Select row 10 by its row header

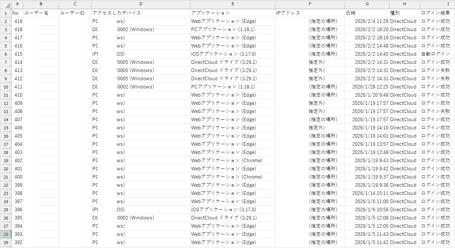(6, 87)
